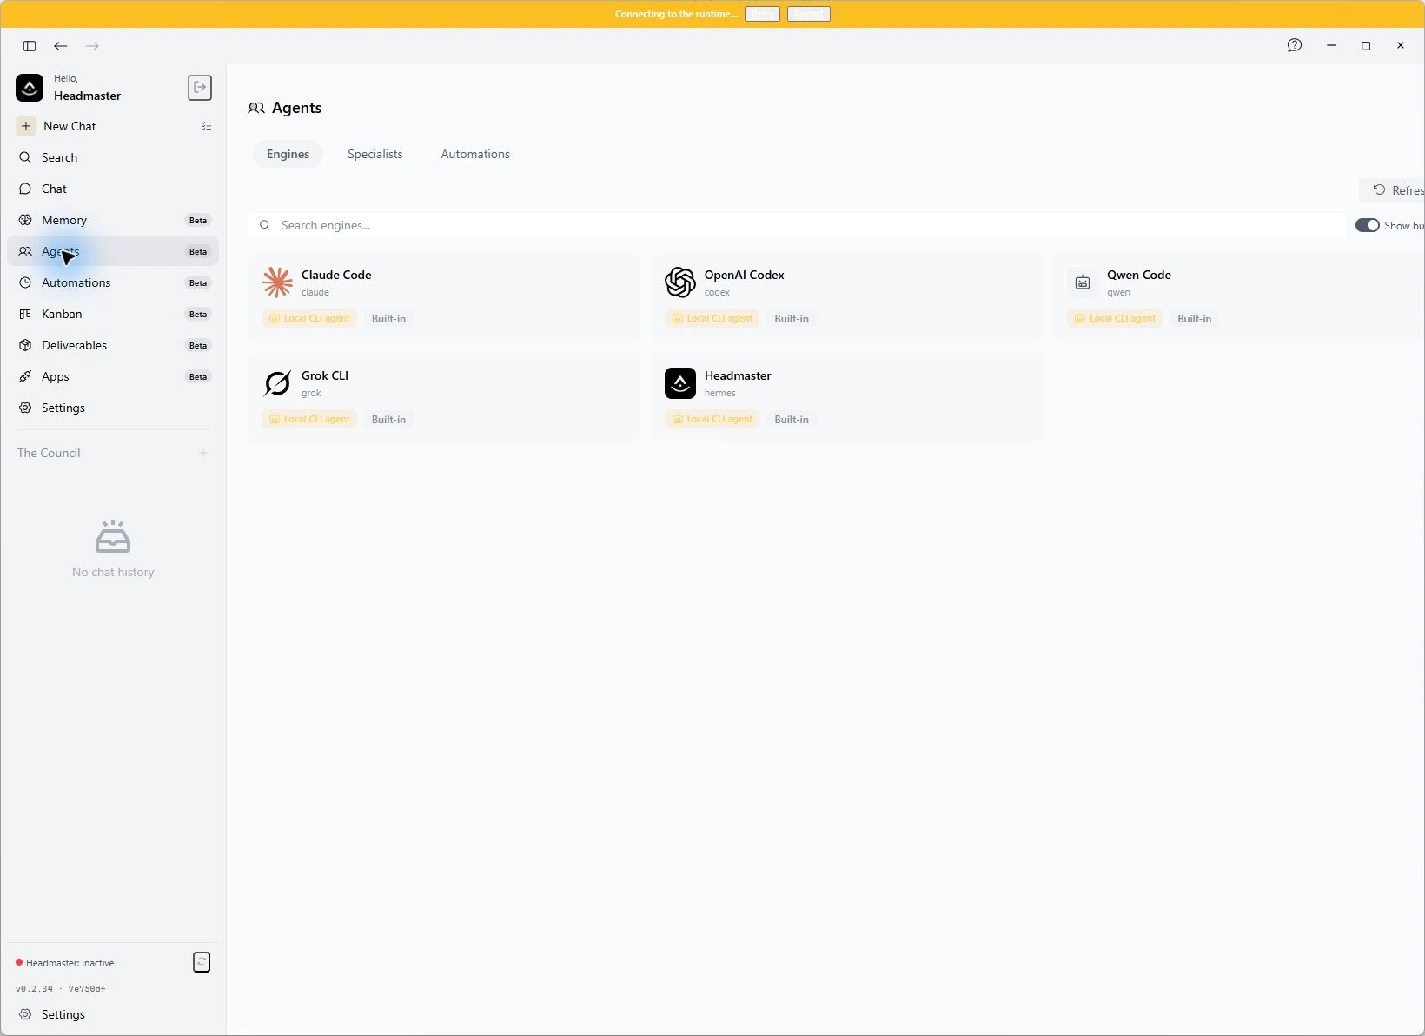Screen dimensions: 1425x1036
Task: Switch to the Engines tab
Action: (x=288, y=154)
